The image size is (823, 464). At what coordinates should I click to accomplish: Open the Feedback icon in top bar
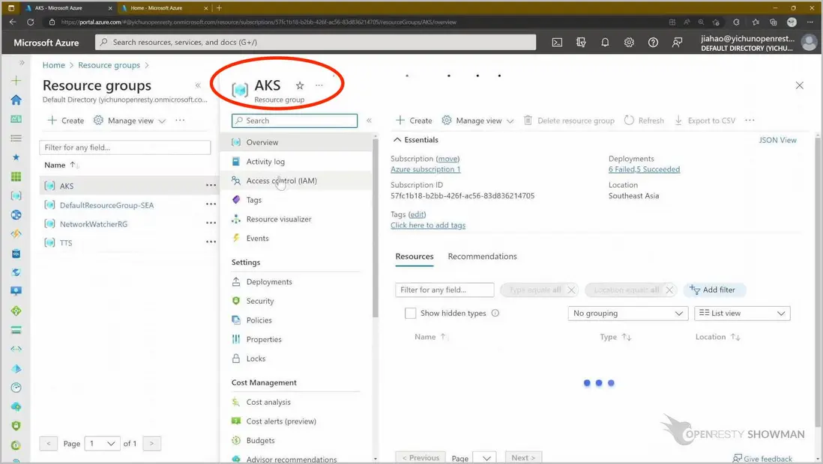677,43
